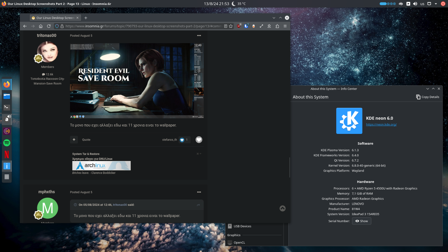
Task: Open the clock in the top panel
Action: click(216, 4)
